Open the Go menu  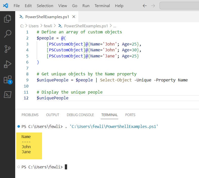75,6
